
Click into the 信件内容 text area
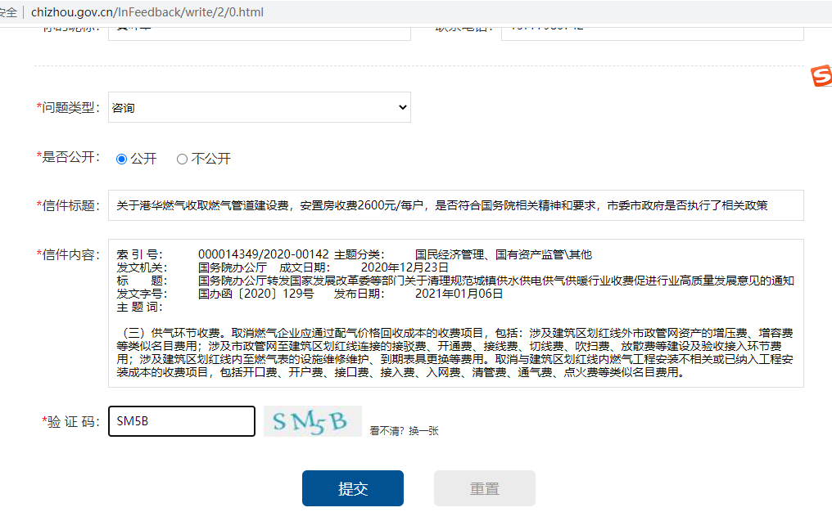click(x=456, y=313)
